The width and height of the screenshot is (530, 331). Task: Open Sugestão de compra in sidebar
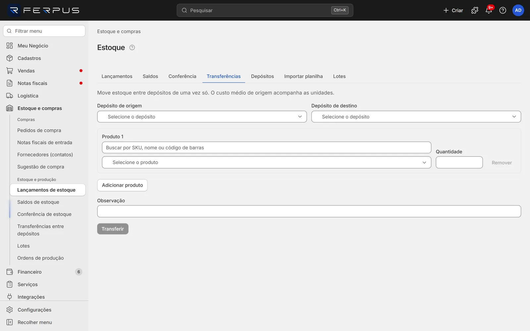pos(41,167)
